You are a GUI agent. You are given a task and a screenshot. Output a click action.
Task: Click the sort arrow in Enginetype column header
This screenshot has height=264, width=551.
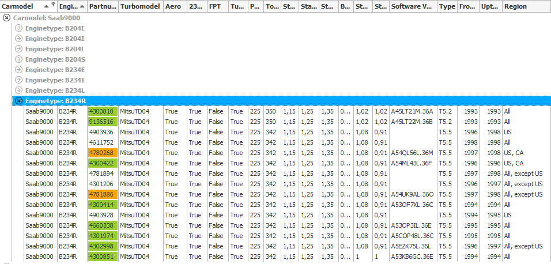pos(82,6)
